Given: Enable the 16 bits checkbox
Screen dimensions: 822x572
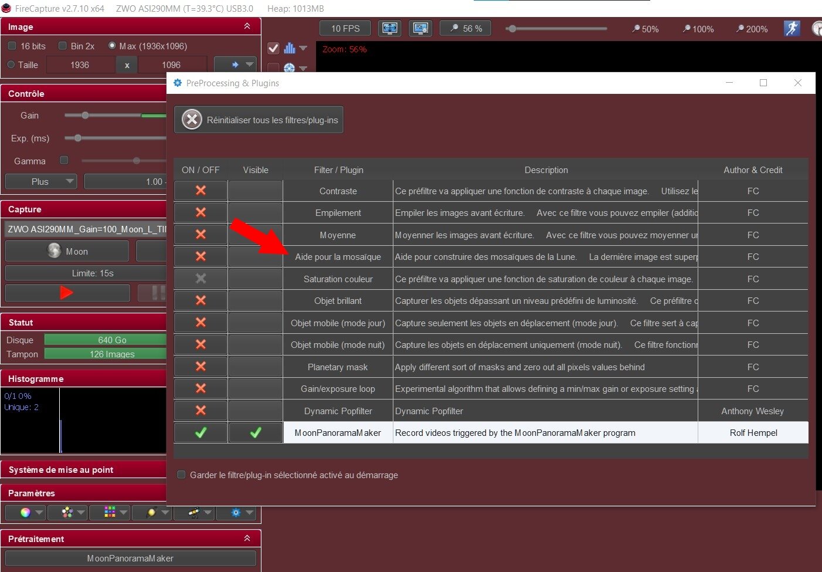Looking at the screenshot, I should click(x=12, y=46).
